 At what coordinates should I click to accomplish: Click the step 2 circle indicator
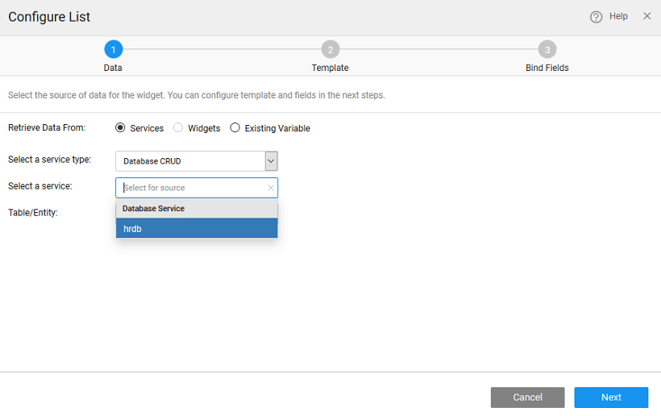point(330,50)
